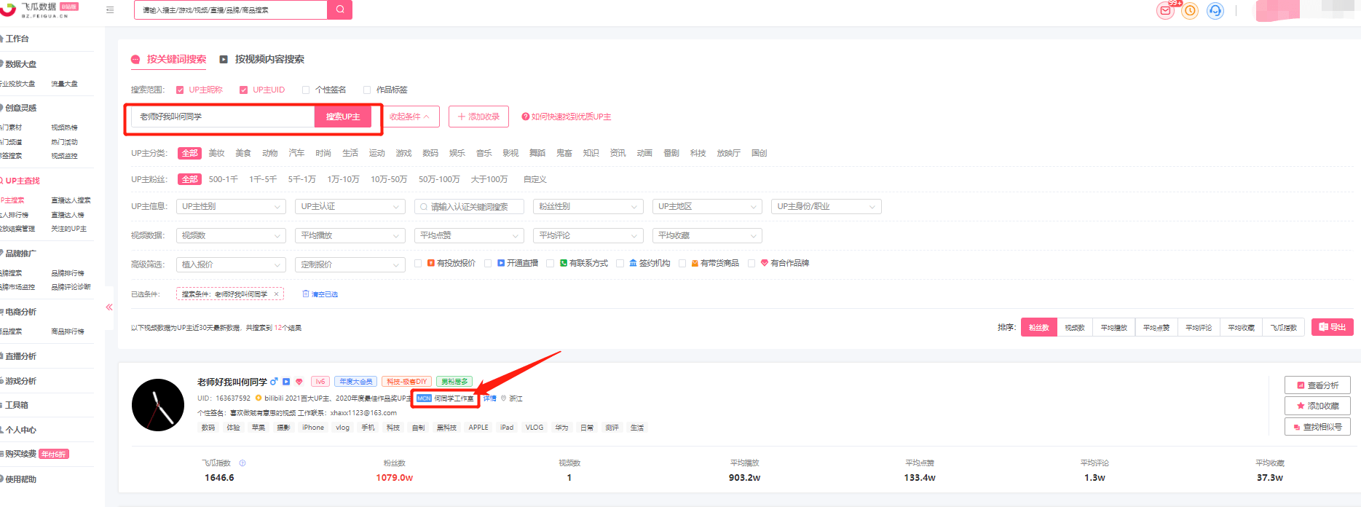
Task: Open the orange clock history icon
Action: click(x=1190, y=11)
